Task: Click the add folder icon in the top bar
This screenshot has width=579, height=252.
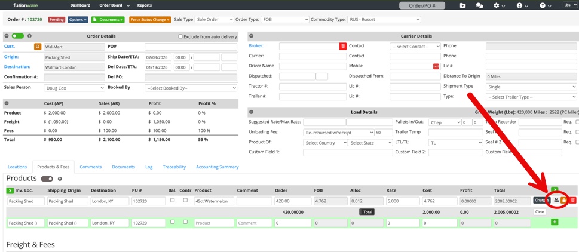Action: 462,5
